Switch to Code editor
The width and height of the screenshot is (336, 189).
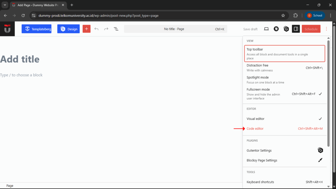point(284,129)
